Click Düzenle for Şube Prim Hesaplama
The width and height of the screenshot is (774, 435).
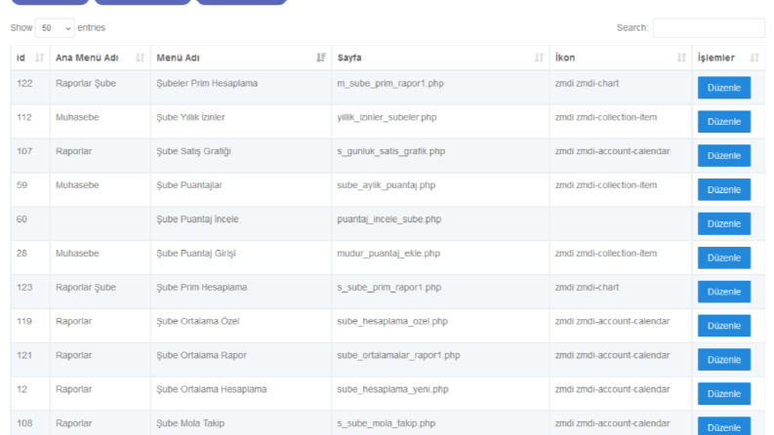click(x=723, y=292)
